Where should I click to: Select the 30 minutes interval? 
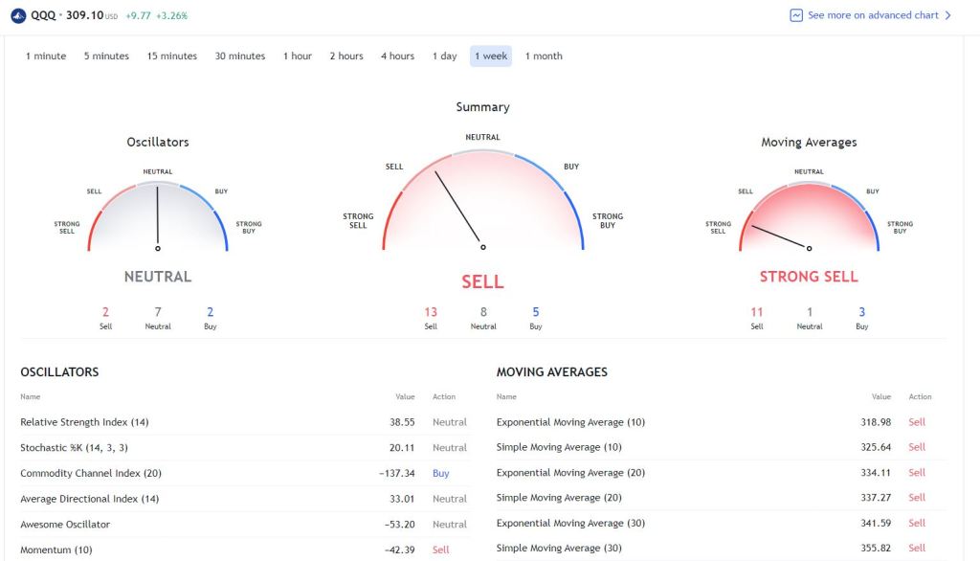coord(239,56)
